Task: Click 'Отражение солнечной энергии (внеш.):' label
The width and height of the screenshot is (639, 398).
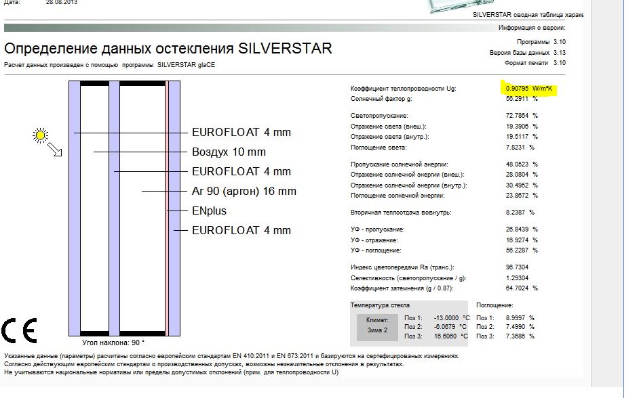Action: point(407,175)
